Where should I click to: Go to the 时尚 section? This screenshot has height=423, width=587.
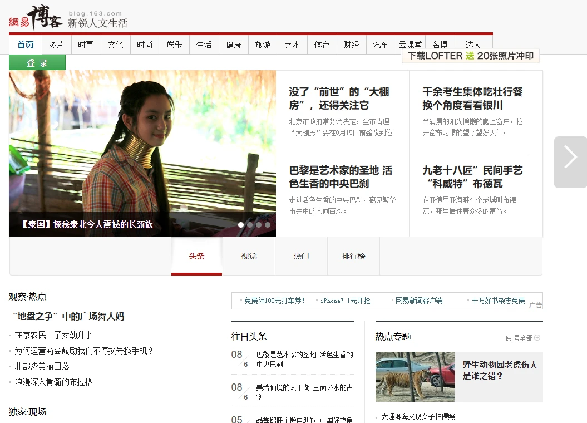point(145,45)
